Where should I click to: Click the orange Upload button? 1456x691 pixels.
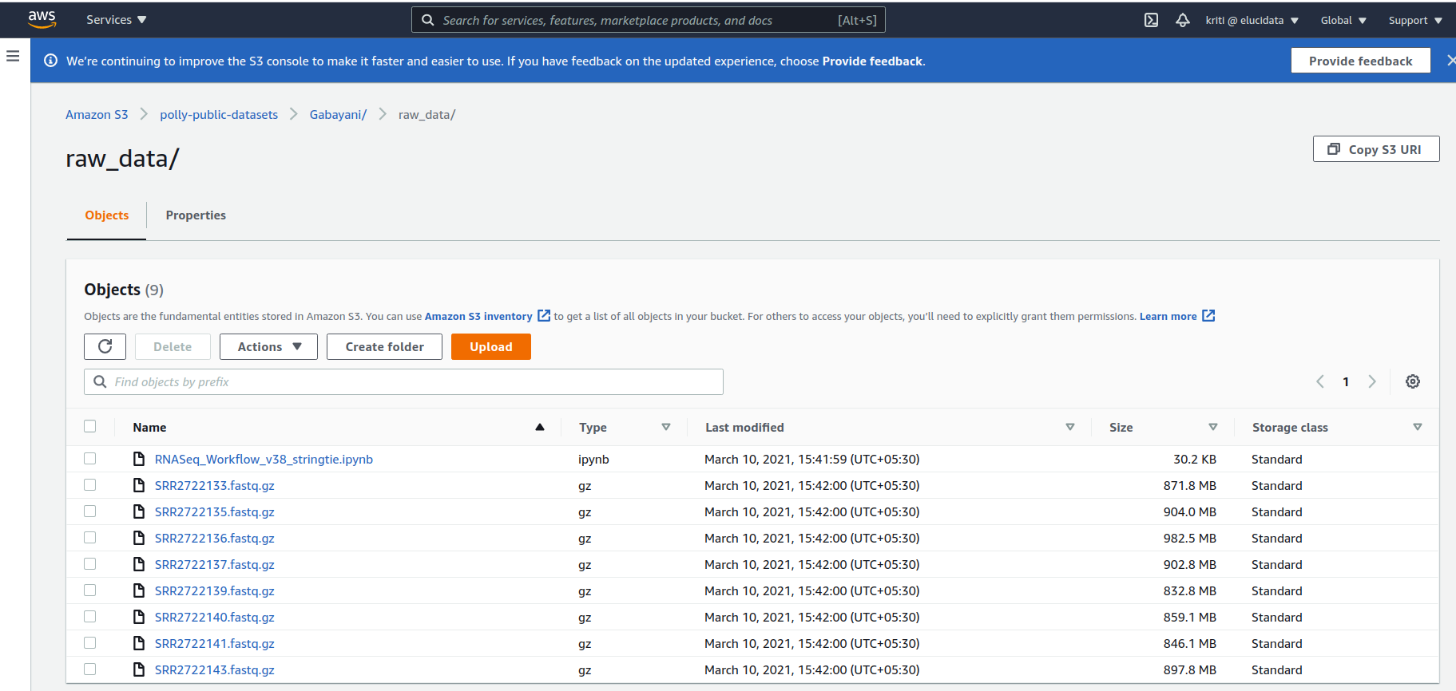(491, 346)
